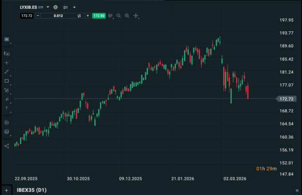Expand the D1 timeframe dropdown
The image size is (302, 195).
pos(74,7)
